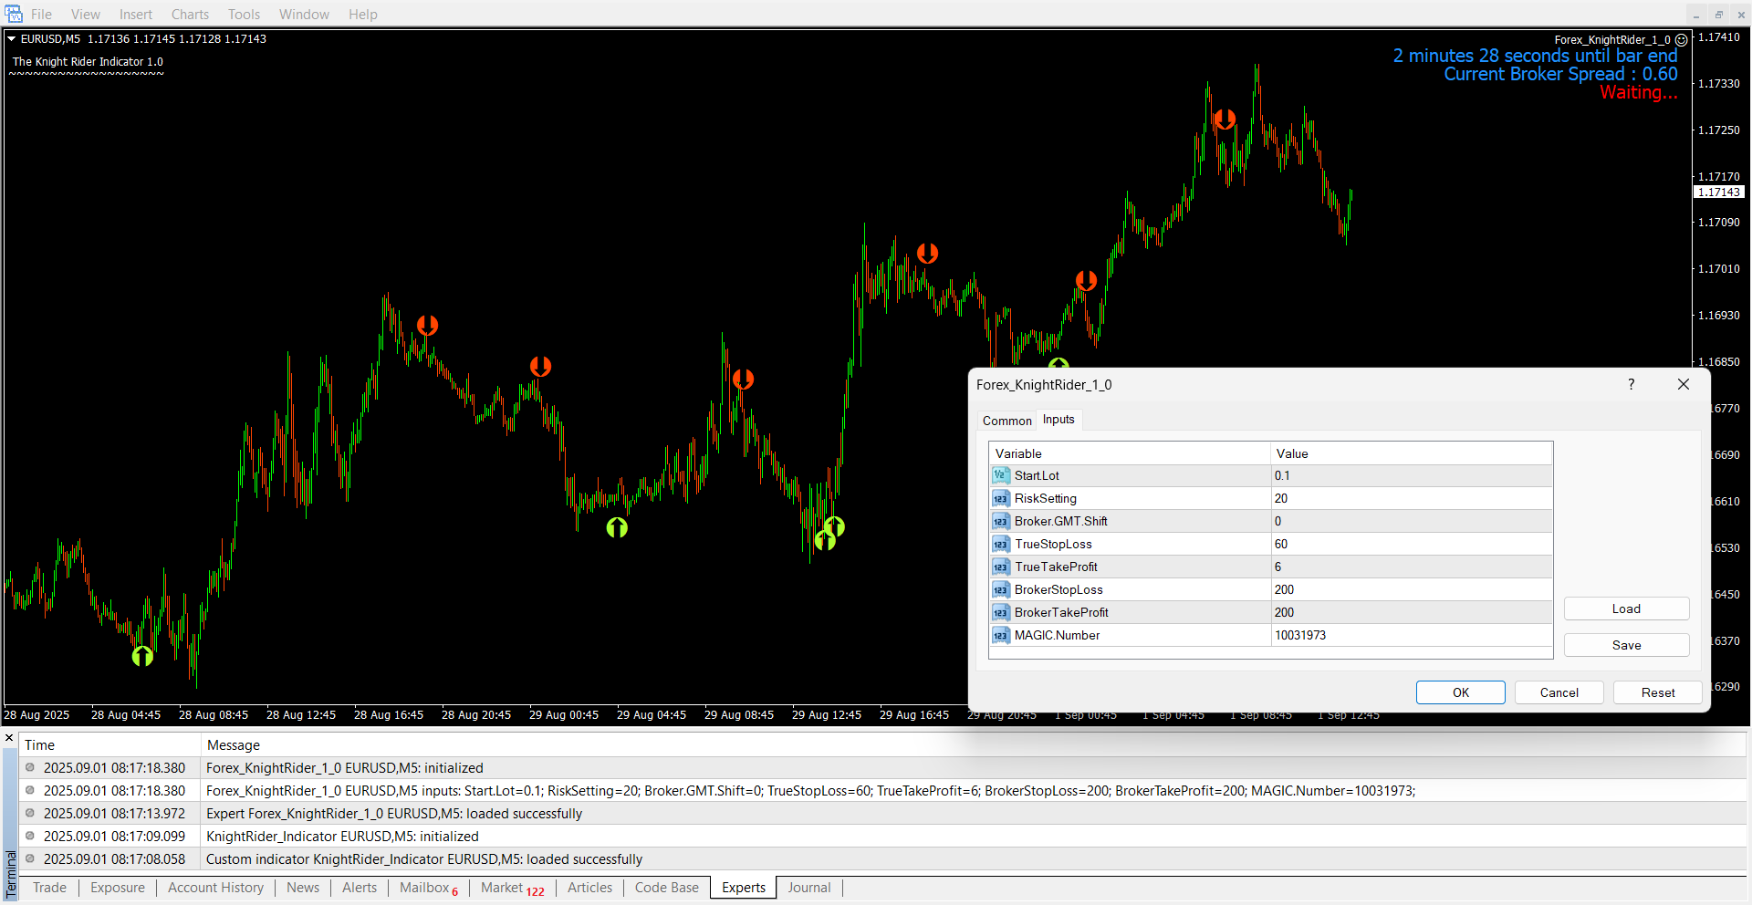
Task: Click the current price label 1.17143
Action: (x=1718, y=192)
